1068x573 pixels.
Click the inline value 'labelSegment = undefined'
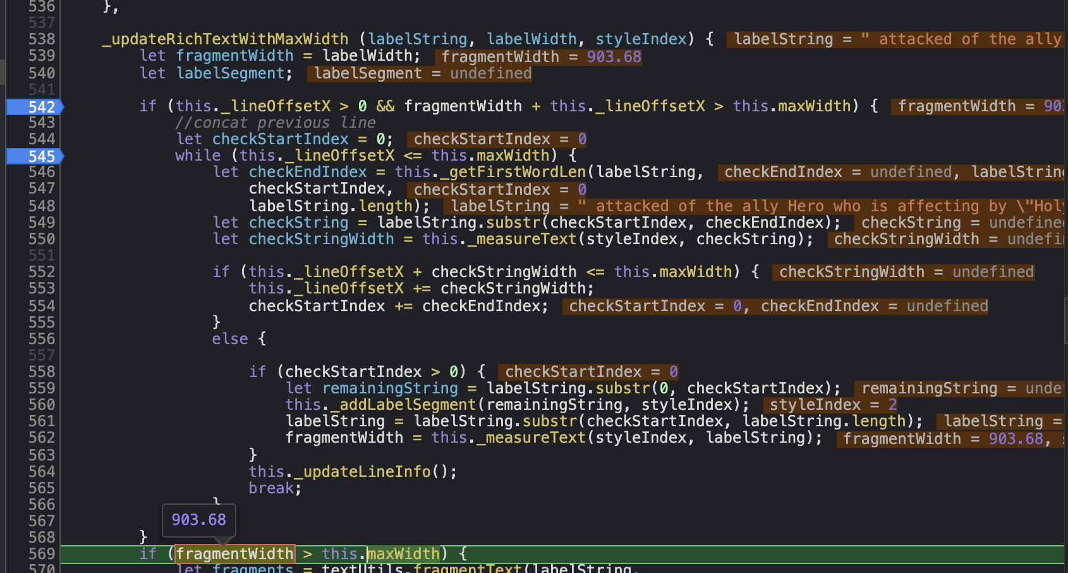pos(420,73)
